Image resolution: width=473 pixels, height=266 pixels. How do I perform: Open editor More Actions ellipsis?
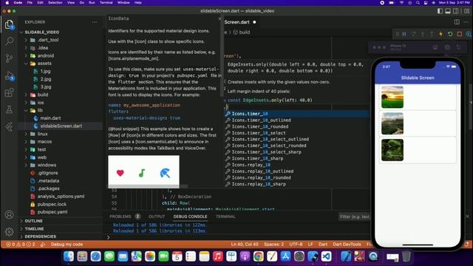[466, 22]
